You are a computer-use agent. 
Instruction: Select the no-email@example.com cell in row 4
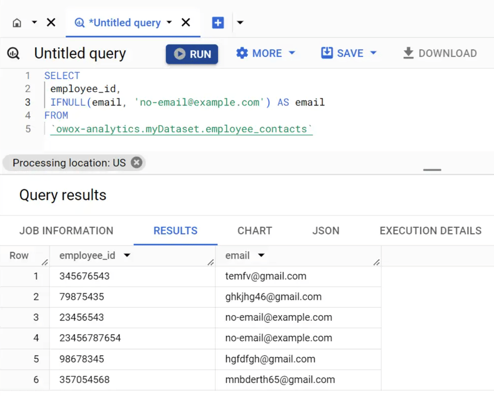[298, 338]
